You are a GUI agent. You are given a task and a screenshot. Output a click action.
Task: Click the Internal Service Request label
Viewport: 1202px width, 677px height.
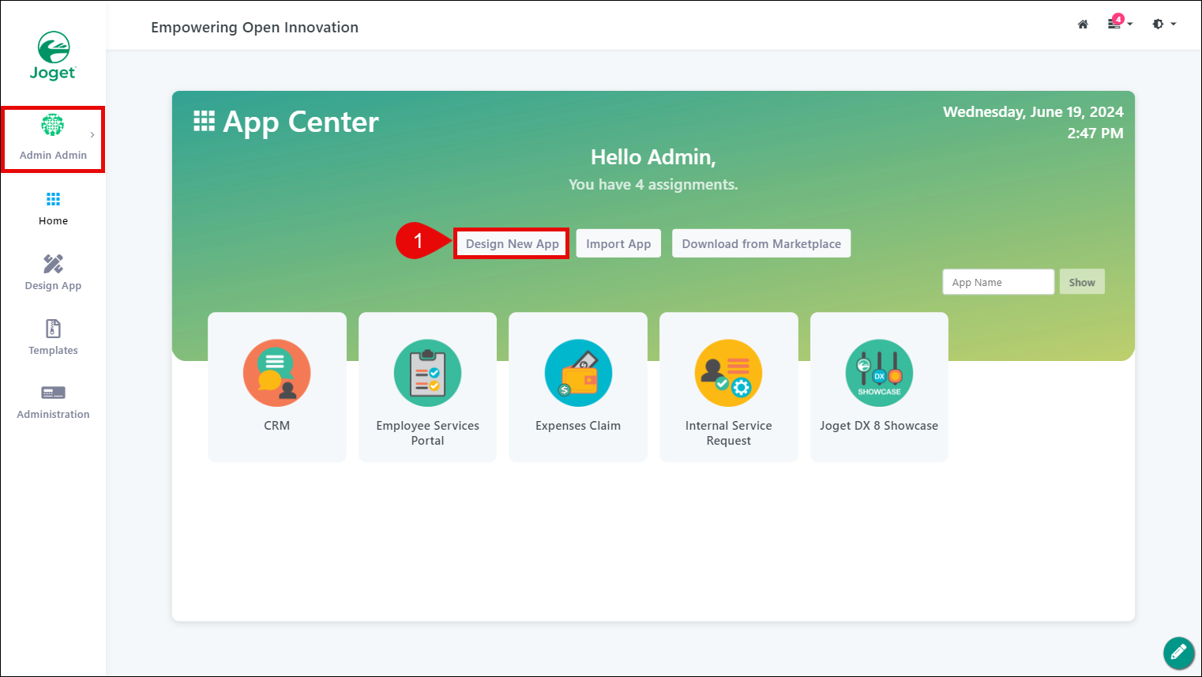coord(728,433)
